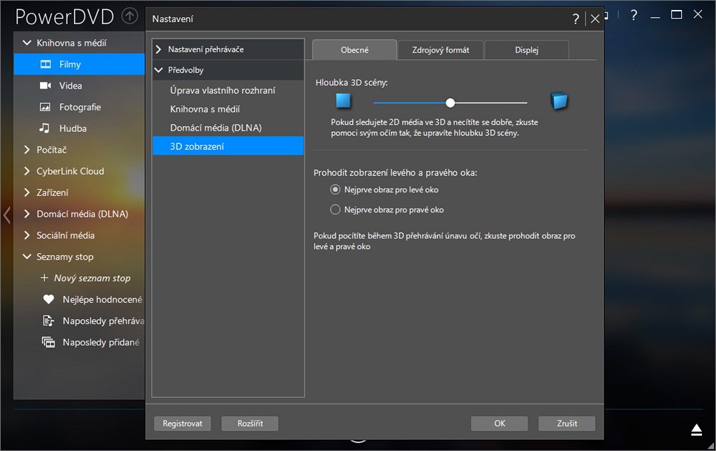Select Nejprve obraz pro pravé oko
Viewport: 716px width, 451px height.
tap(336, 210)
